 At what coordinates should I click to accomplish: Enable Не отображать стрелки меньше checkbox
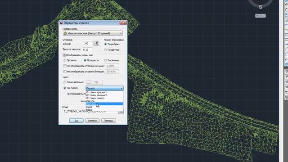click(65, 66)
